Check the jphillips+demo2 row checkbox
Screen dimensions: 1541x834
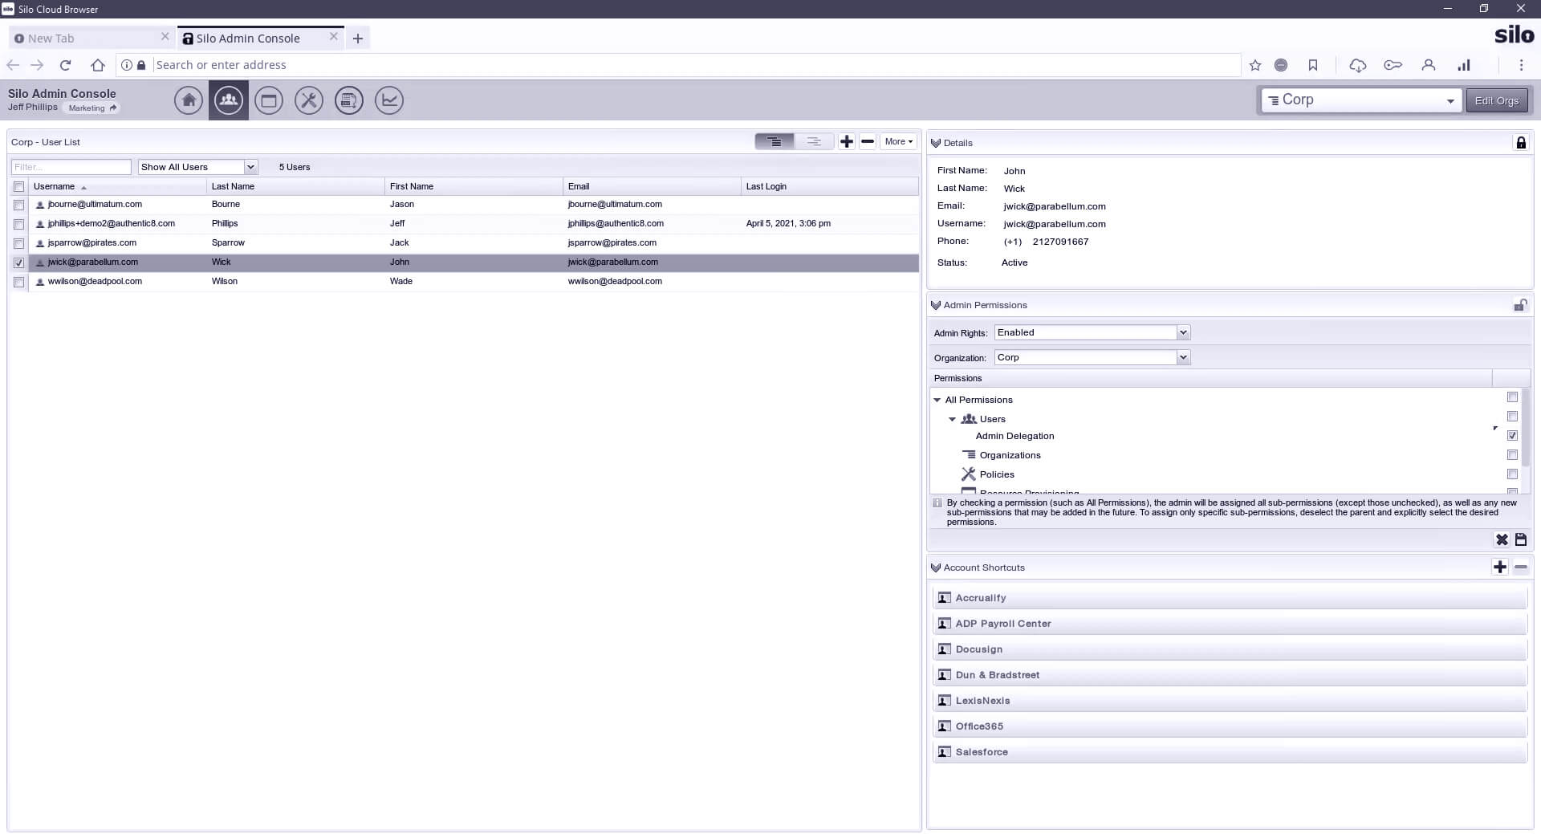tap(18, 224)
